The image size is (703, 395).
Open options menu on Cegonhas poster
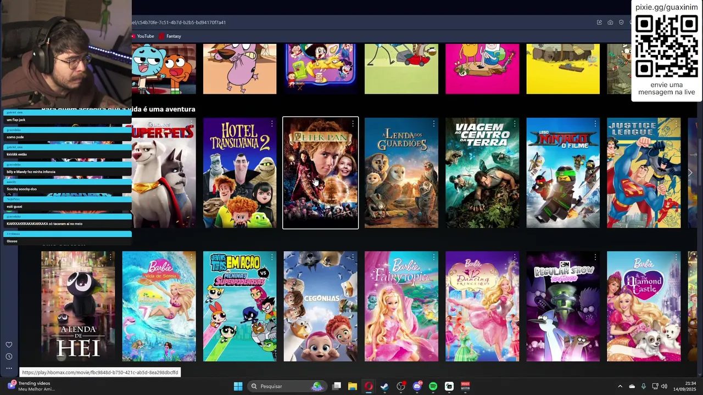(x=353, y=257)
